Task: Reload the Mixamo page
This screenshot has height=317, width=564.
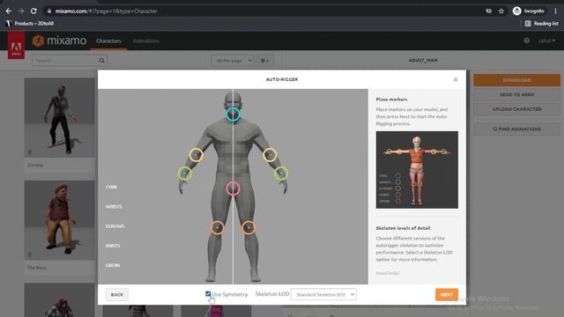Action: tap(33, 11)
